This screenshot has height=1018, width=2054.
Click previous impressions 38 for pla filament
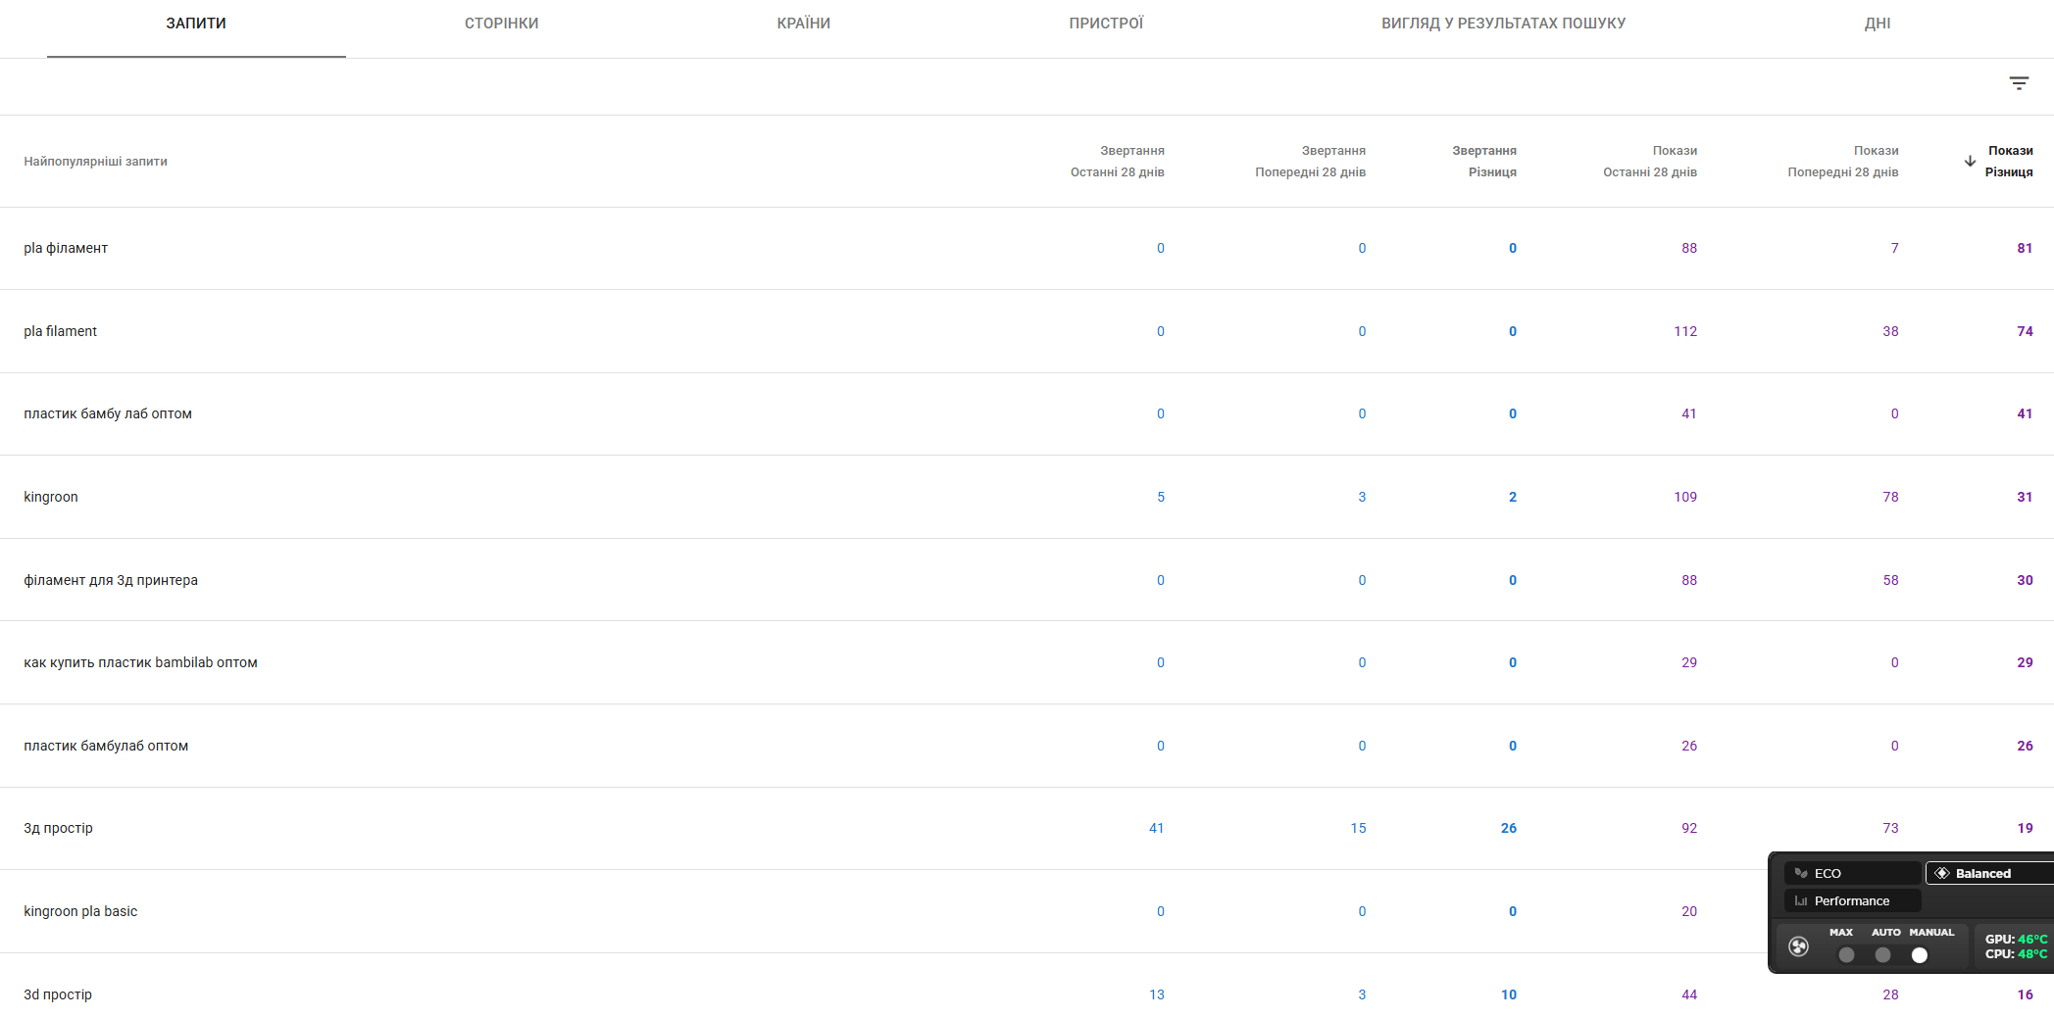click(x=1890, y=331)
